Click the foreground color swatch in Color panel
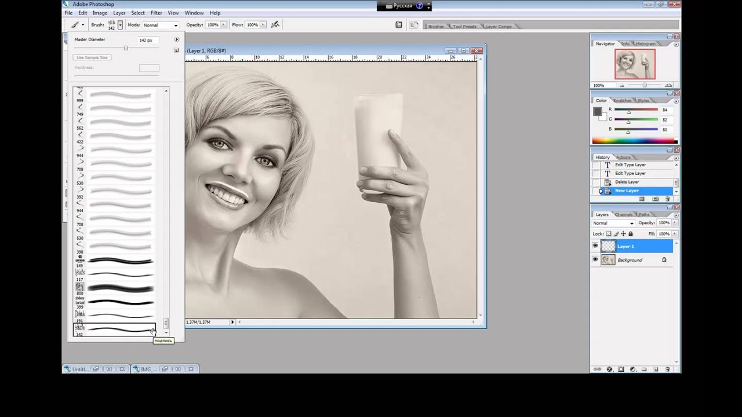The height and width of the screenshot is (417, 742). point(597,112)
